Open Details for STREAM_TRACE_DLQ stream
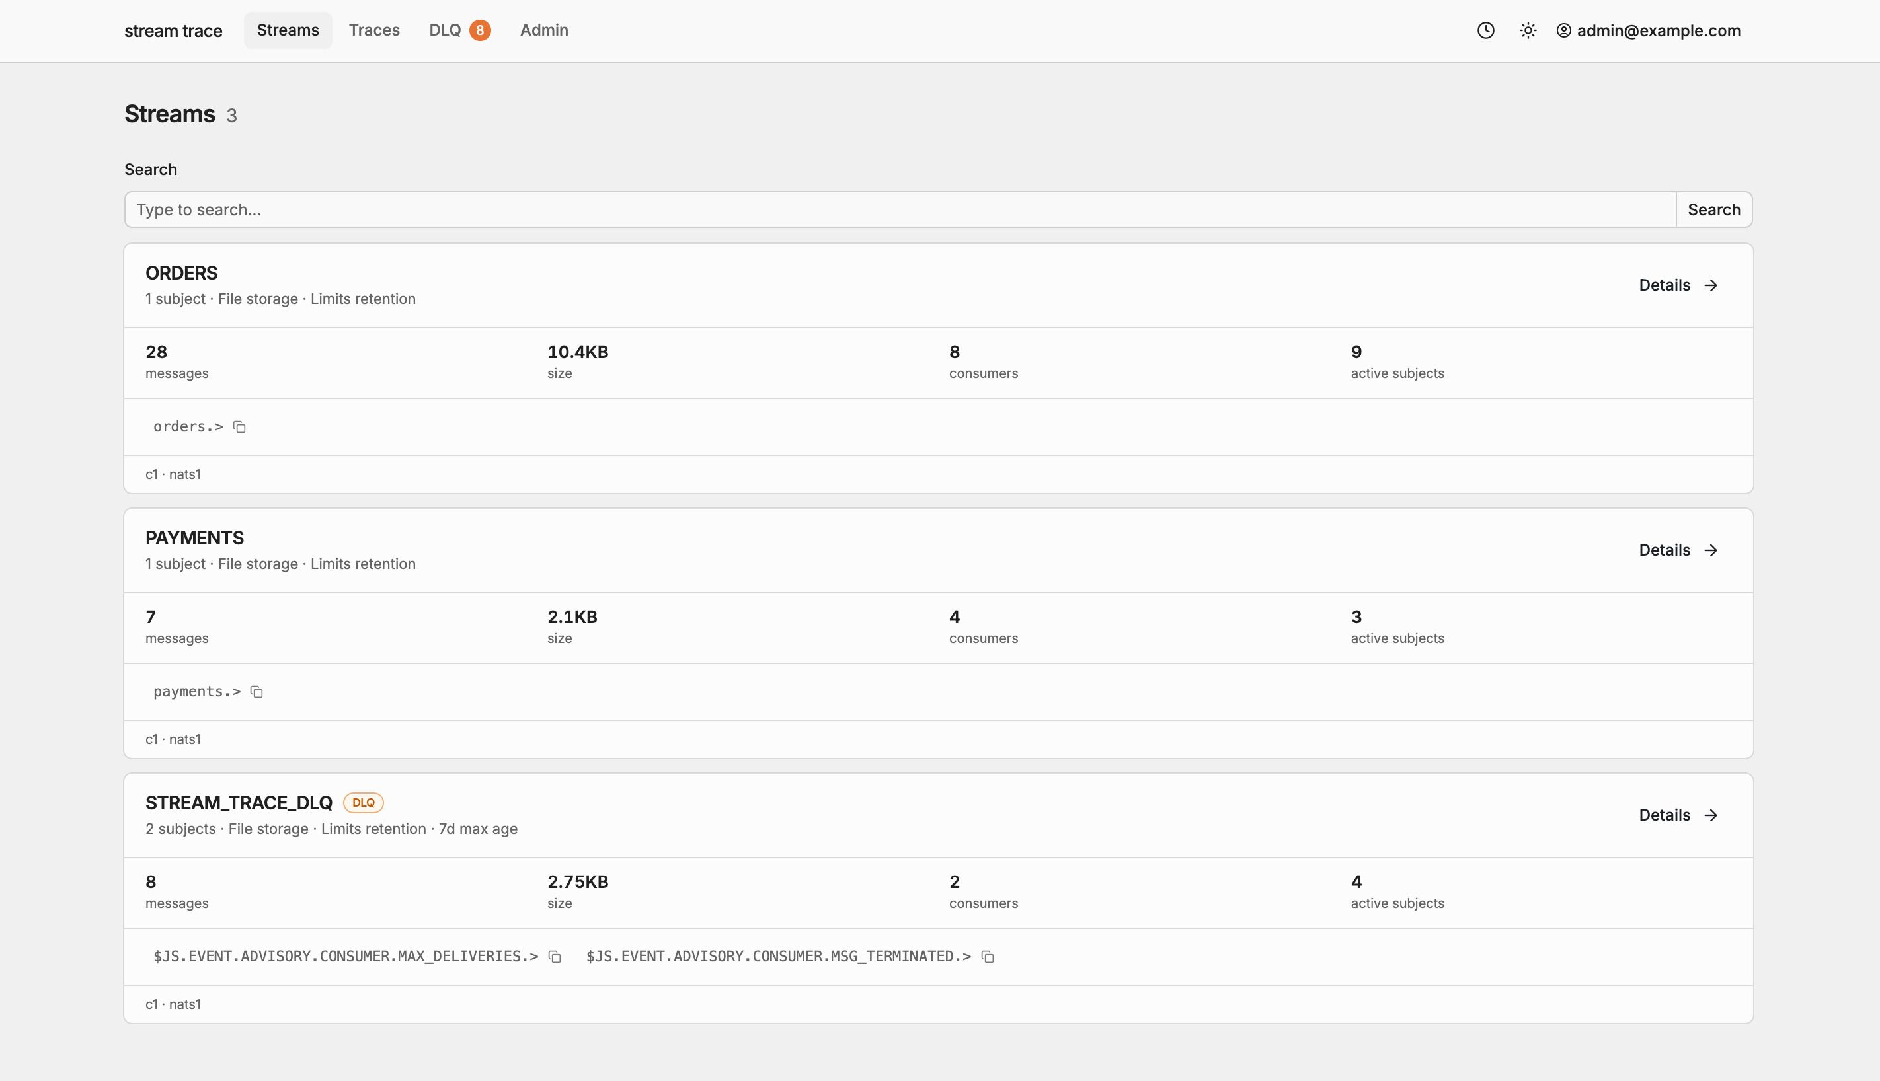 tap(1678, 816)
